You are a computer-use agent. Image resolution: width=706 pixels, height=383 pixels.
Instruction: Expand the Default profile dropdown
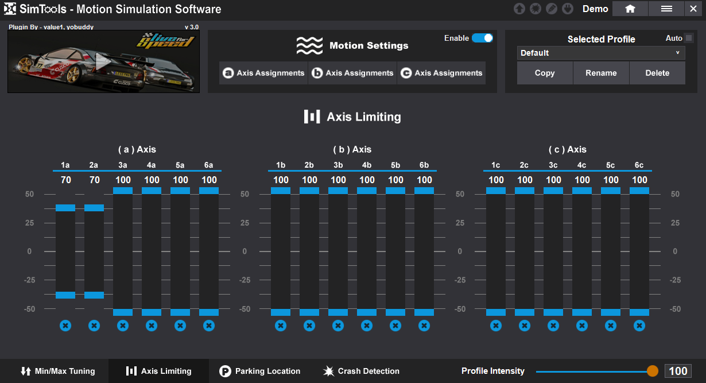coord(601,53)
